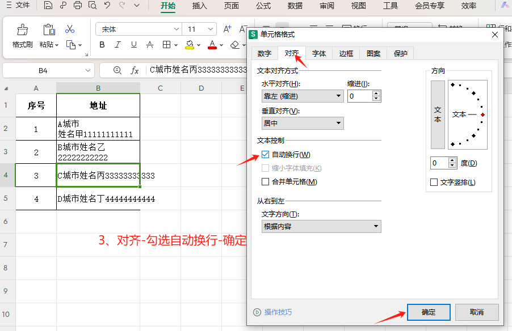This screenshot has height=331, width=512.
Task: Uncheck the 自动换行 checkbox
Action: coord(265,155)
